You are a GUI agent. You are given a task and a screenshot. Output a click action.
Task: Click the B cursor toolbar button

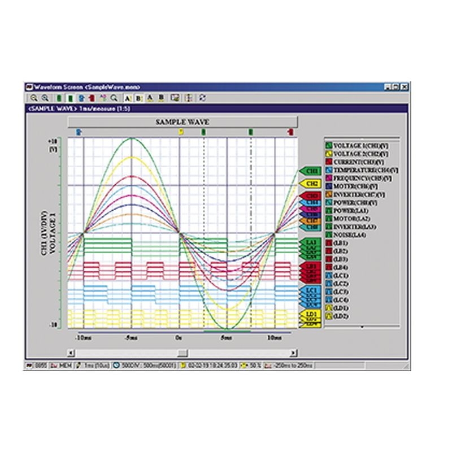point(138,98)
